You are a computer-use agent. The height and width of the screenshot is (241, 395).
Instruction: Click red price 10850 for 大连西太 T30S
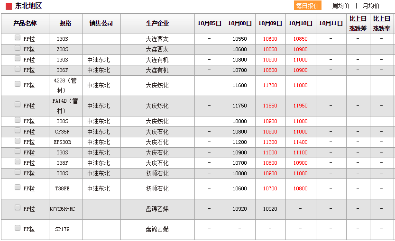point(300,39)
